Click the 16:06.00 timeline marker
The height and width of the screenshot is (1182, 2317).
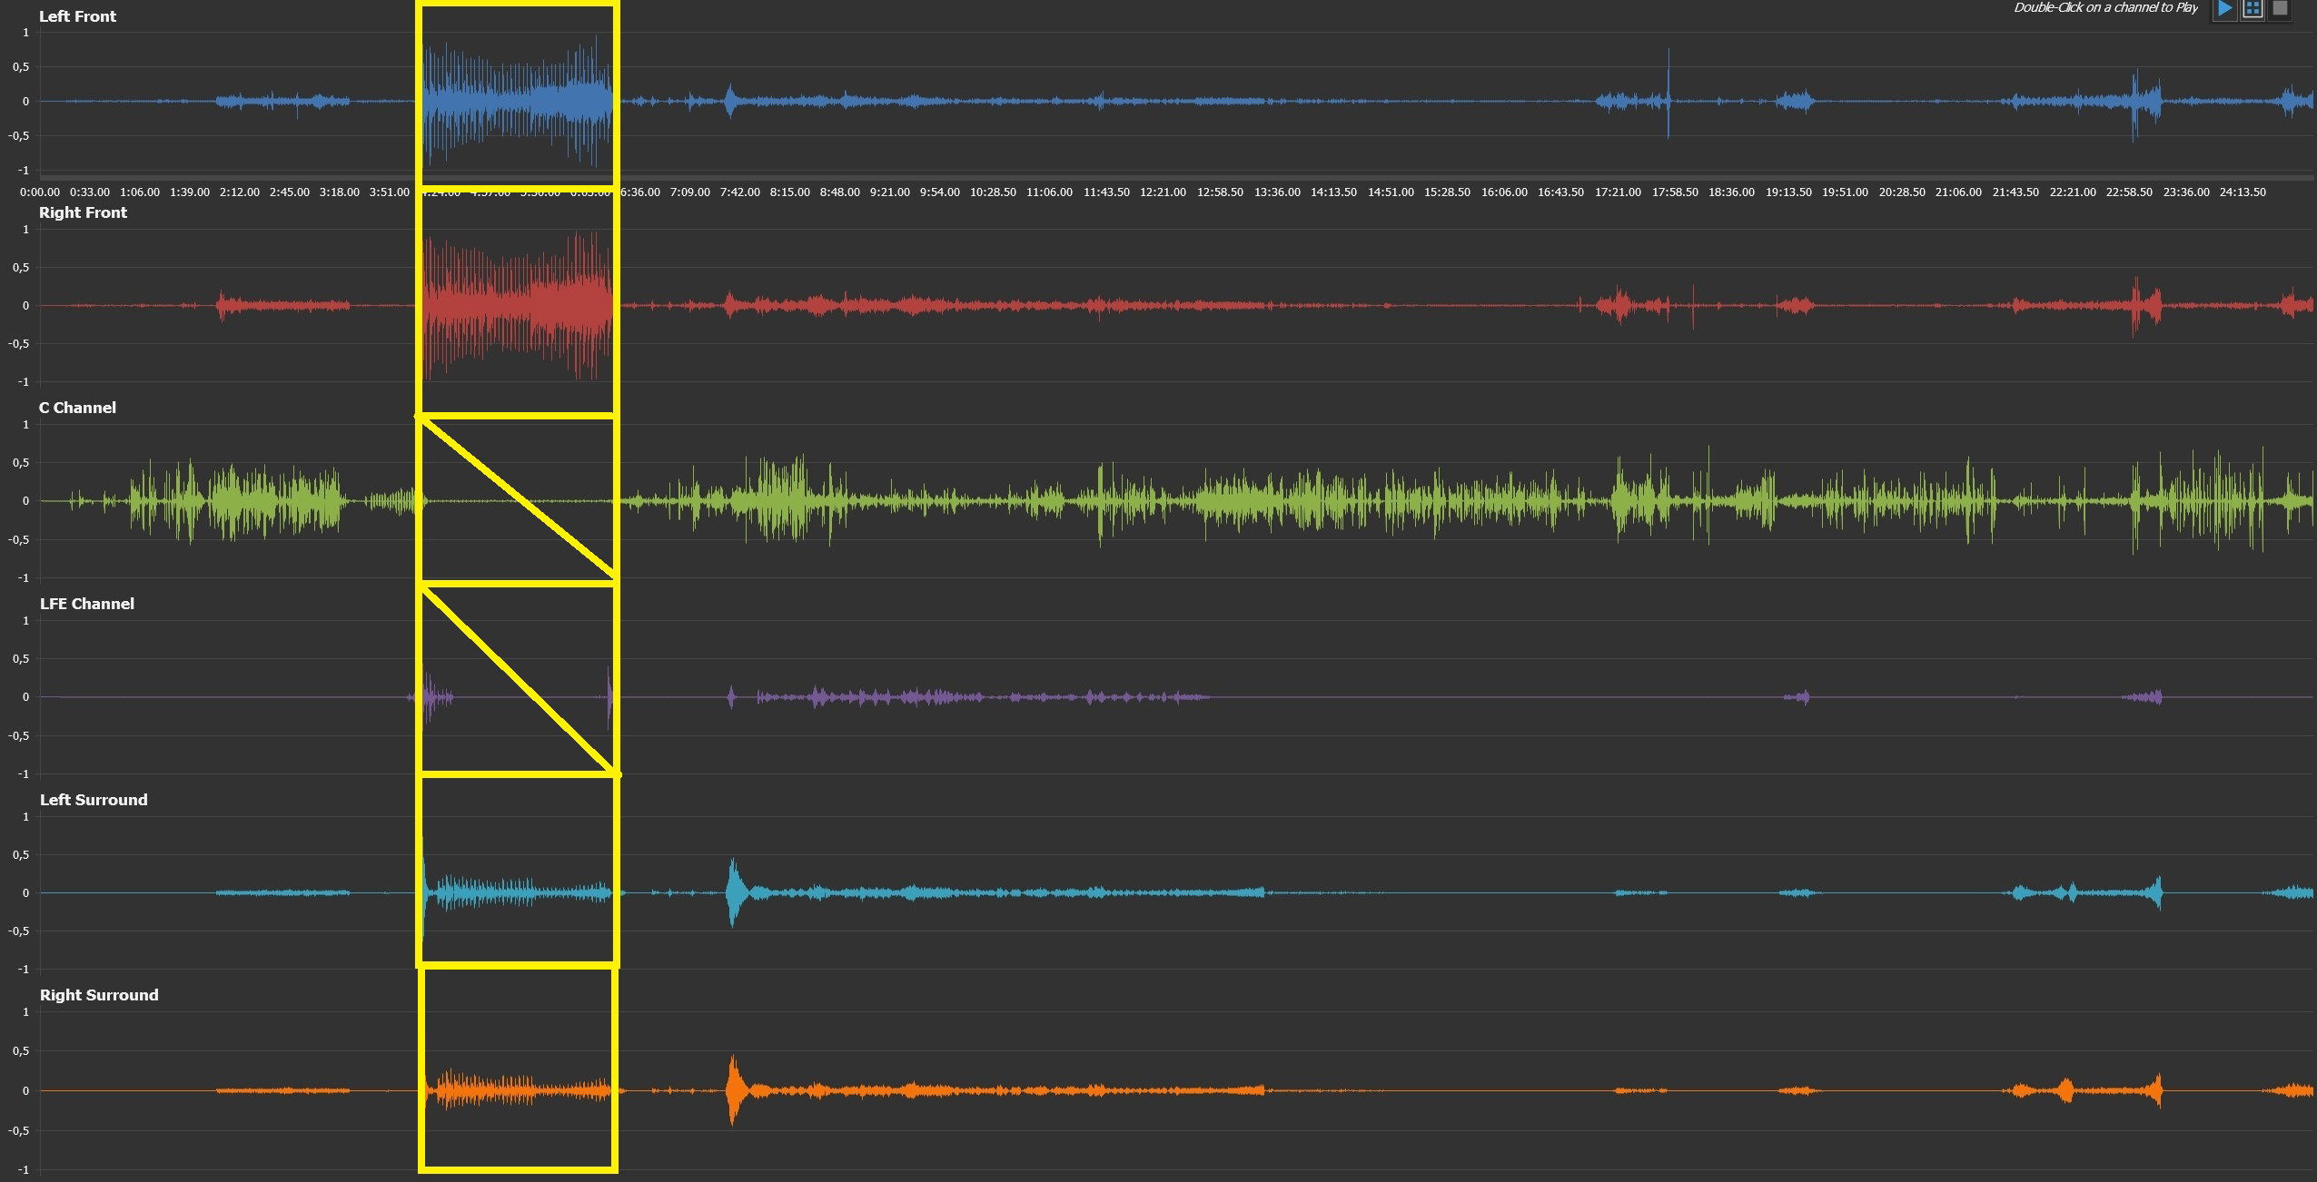(1504, 192)
